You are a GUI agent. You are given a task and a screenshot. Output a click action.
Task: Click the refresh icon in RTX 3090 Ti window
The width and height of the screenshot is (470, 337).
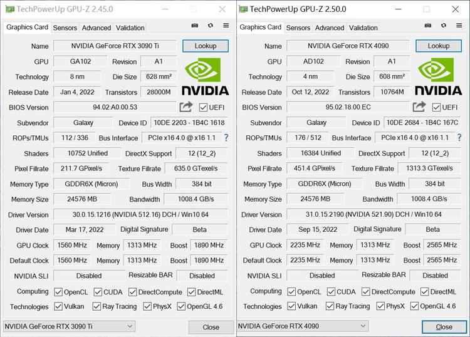coord(210,26)
